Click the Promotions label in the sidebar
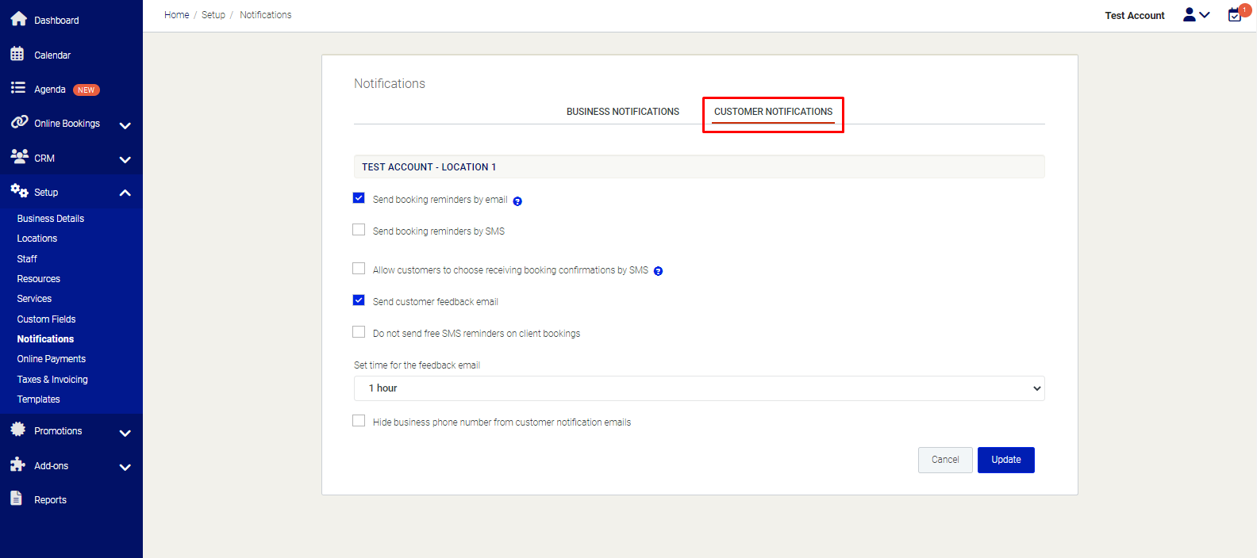Image resolution: width=1257 pixels, height=558 pixels. [x=58, y=431]
